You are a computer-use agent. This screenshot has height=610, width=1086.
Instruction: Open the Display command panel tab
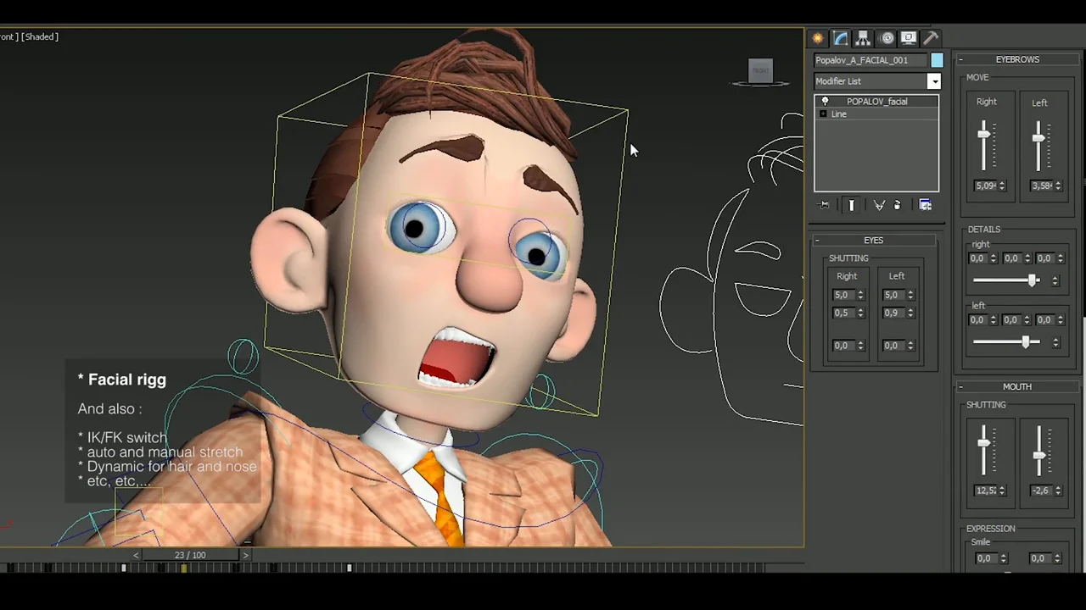(x=909, y=38)
